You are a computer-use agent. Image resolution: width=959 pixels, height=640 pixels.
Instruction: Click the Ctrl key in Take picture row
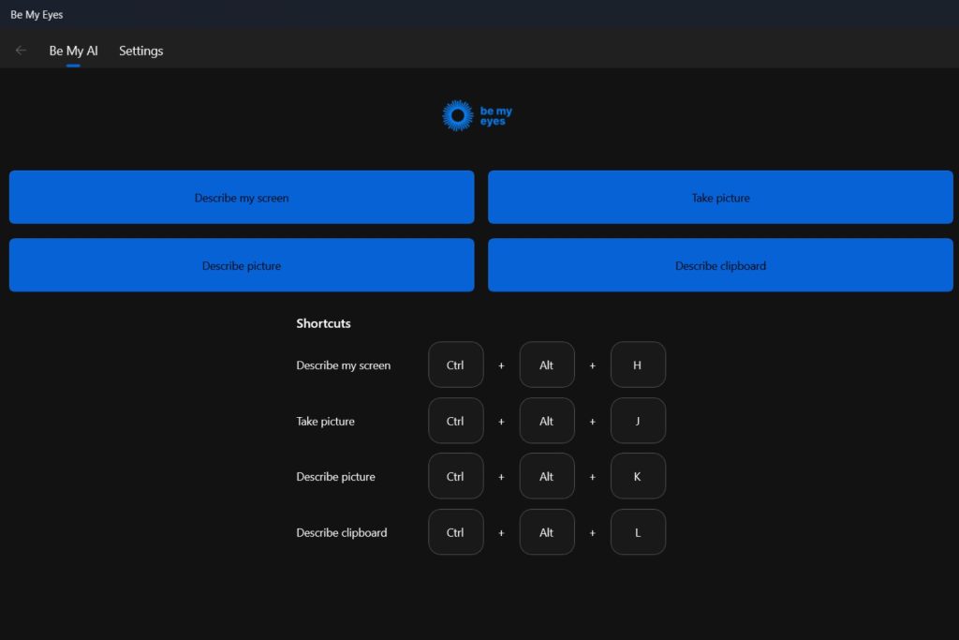(456, 421)
